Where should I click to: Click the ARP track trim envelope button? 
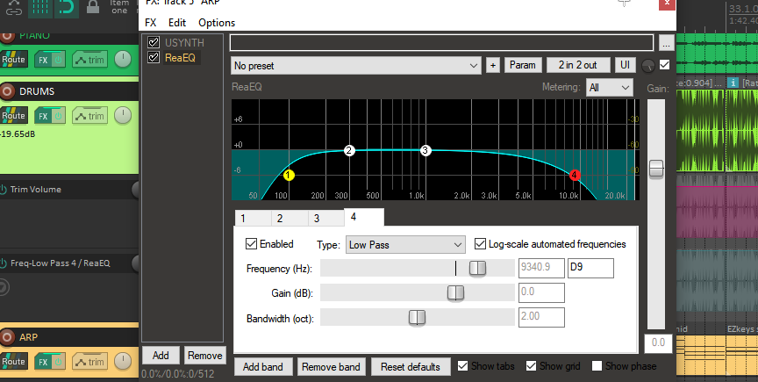coord(89,362)
